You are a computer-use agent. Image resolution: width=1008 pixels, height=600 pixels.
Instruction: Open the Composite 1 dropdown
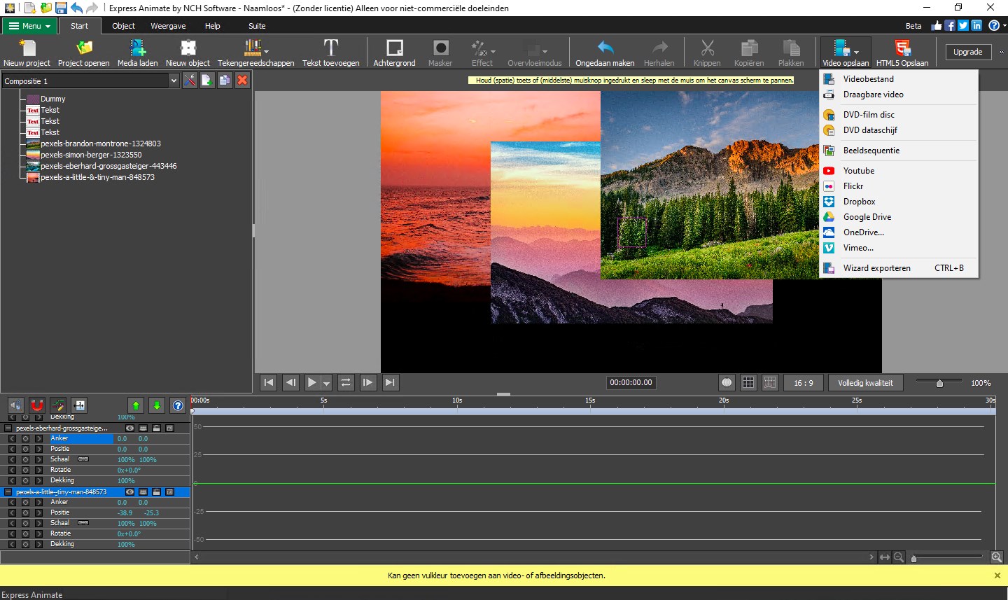pos(174,81)
